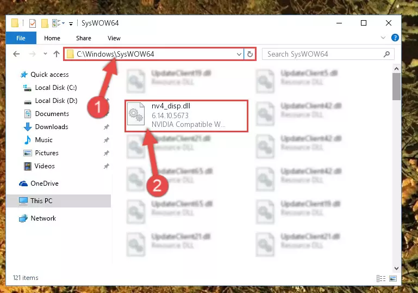Open the File menu
418x293 pixels.
[x=21, y=38]
